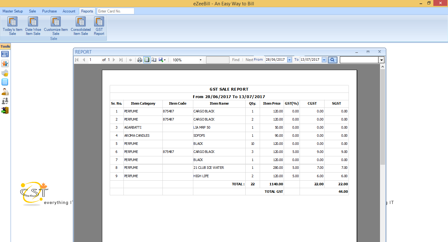The image size is (448, 242).
Task: Click the user with padlock tool icon
Action: (x=5, y=92)
